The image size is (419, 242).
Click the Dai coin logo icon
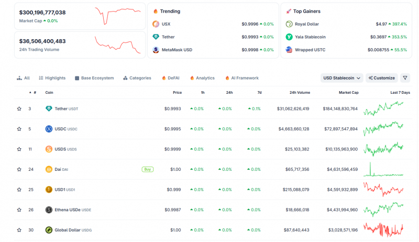49,169
